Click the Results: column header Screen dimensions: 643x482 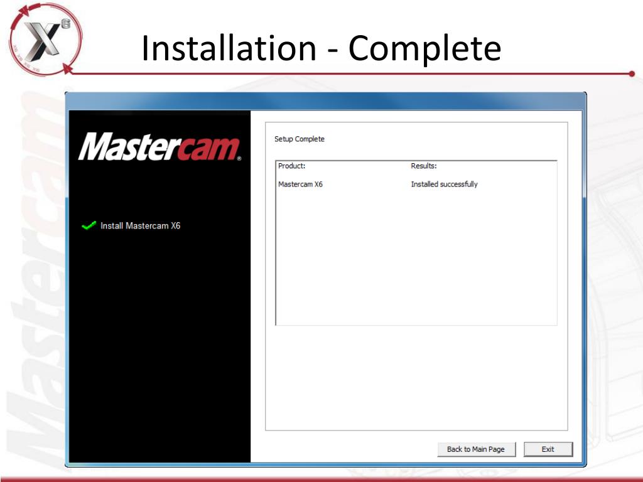(x=424, y=166)
